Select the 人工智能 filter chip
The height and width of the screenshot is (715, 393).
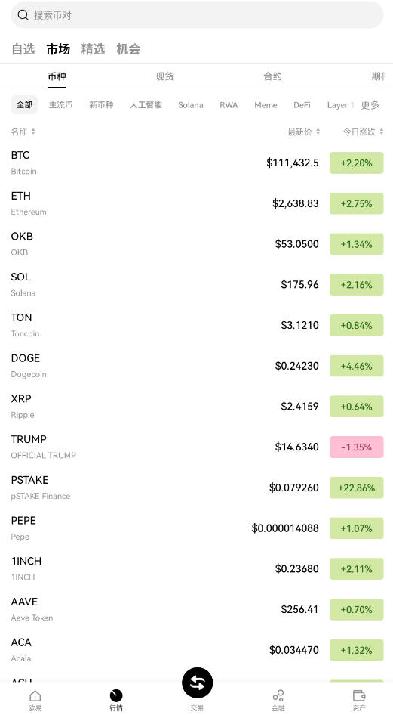click(146, 105)
